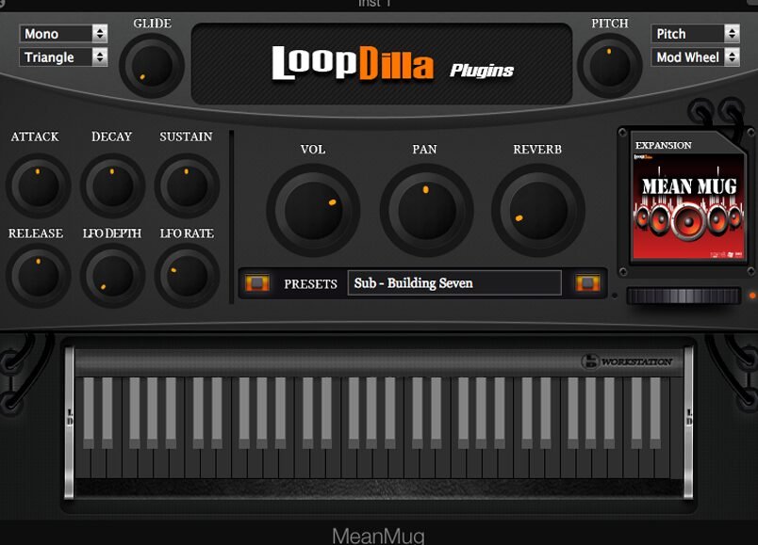This screenshot has width=758, height=545.
Task: Click the stepper arrows beside Pitch
Action: [x=732, y=34]
